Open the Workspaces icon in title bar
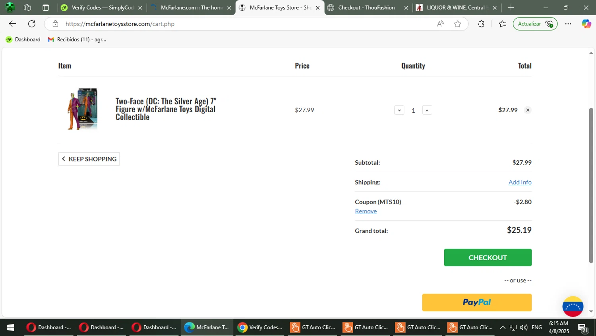The image size is (596, 336). 27,8
